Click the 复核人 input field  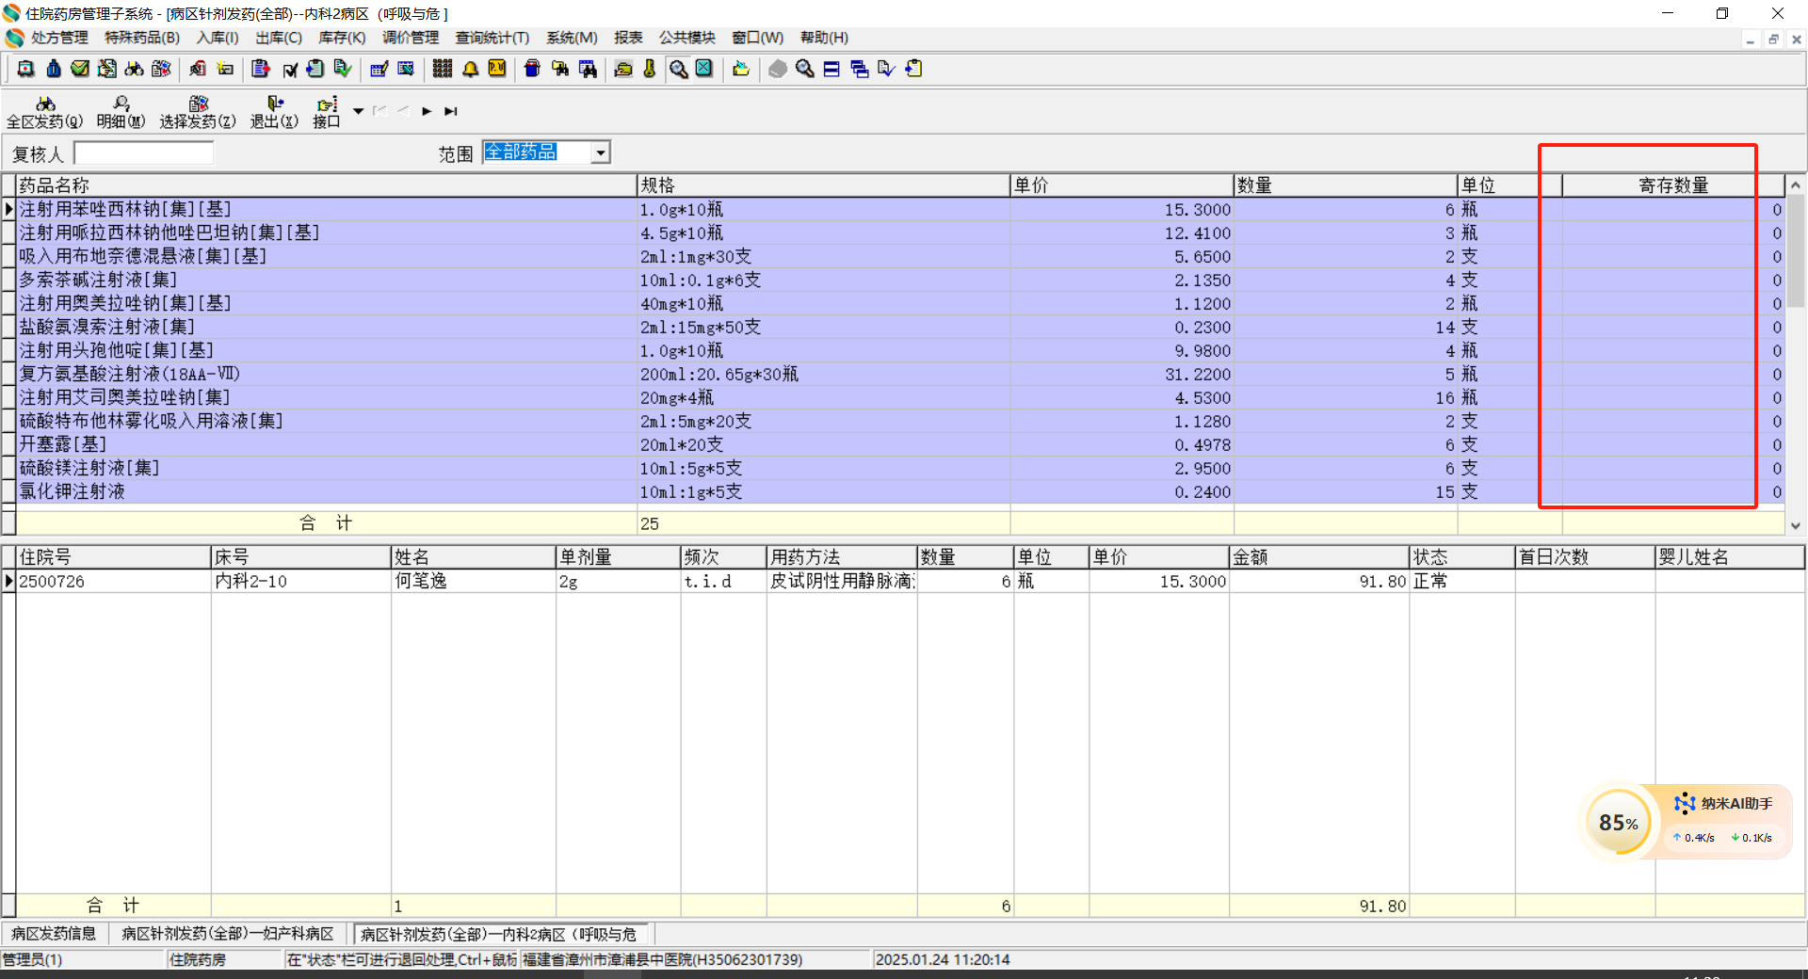coord(143,153)
